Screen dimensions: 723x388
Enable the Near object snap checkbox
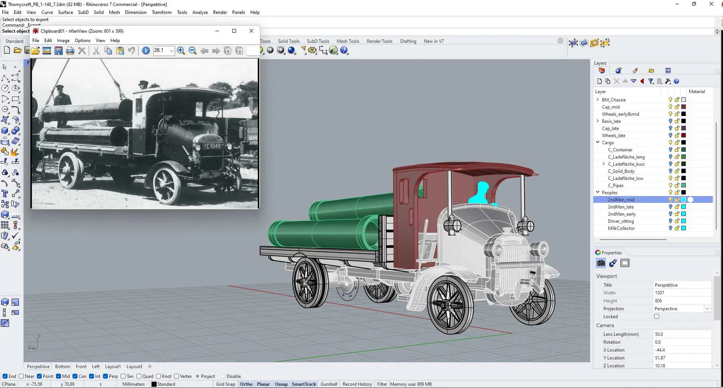click(21, 376)
